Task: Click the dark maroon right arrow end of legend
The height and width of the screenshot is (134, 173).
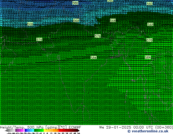Action: pyautogui.click(x=78, y=130)
